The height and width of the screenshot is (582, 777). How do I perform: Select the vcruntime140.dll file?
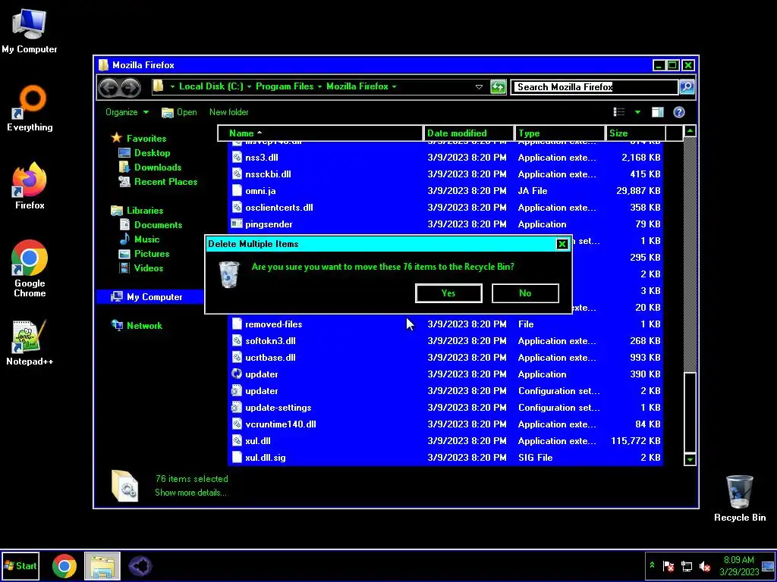[445, 424]
